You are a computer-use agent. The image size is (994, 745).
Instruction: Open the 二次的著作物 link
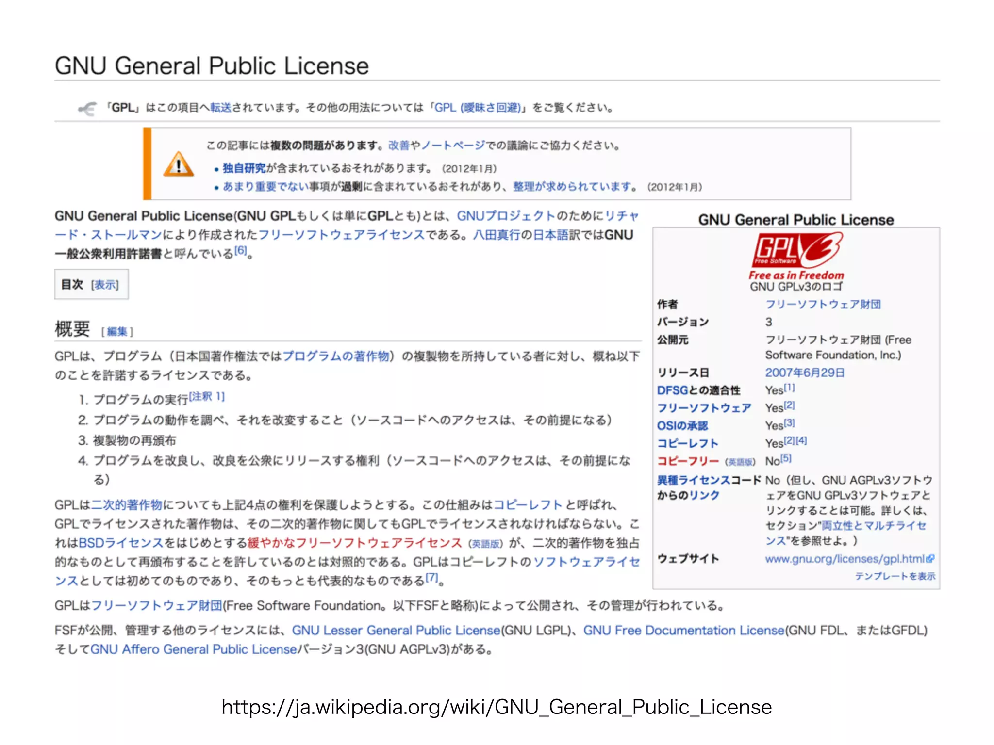coord(127,505)
